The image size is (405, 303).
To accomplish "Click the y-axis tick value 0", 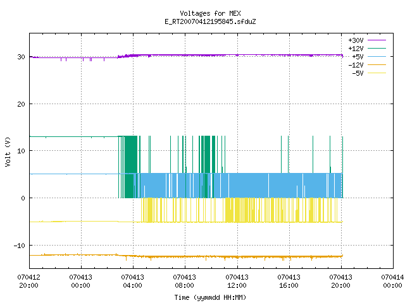I will point(23,198).
